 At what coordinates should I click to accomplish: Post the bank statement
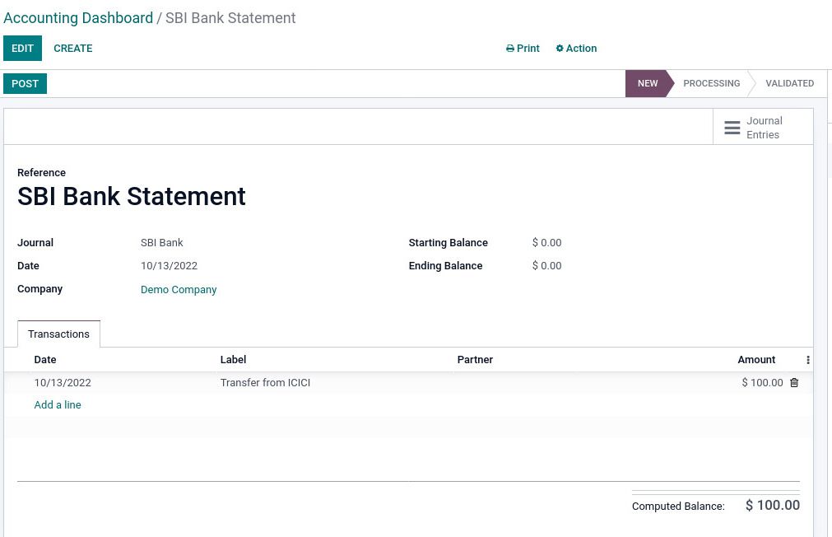coord(25,84)
